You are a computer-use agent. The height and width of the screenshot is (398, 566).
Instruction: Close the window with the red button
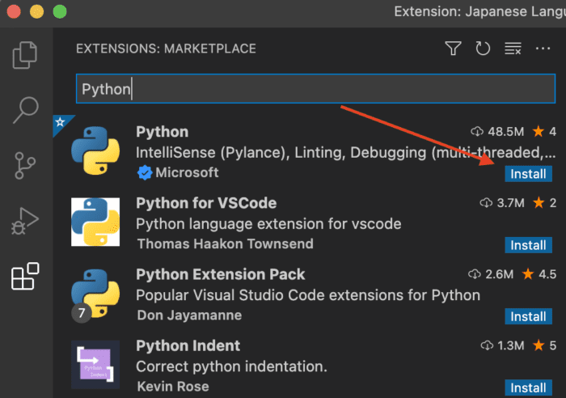point(14,11)
